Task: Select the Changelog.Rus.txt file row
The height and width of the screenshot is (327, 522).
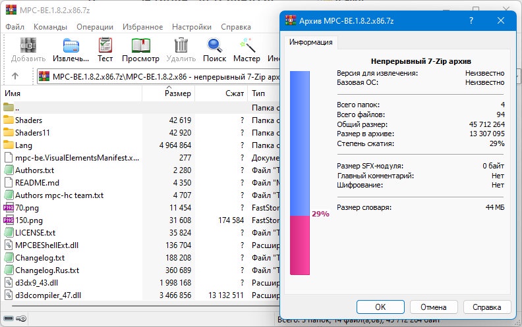Action: click(x=140, y=270)
